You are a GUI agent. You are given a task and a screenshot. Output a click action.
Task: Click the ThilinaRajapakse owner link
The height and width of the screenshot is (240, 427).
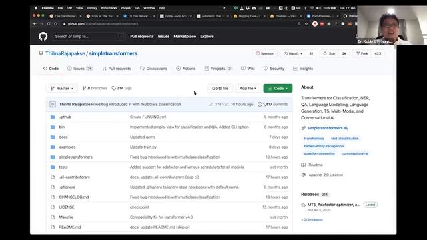(x=65, y=53)
